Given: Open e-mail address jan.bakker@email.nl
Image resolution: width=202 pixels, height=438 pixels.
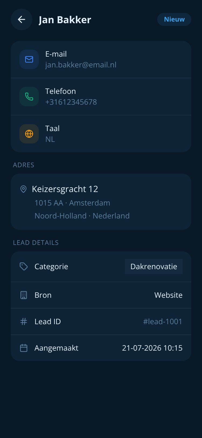Looking at the screenshot, I should tap(81, 65).
